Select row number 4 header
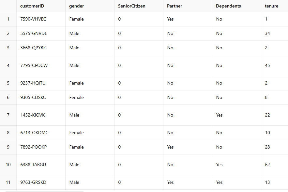This screenshot has width=288, height=192. tap(8, 66)
